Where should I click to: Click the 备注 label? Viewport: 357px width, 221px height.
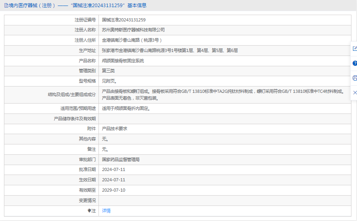pyautogui.click(x=91, y=149)
